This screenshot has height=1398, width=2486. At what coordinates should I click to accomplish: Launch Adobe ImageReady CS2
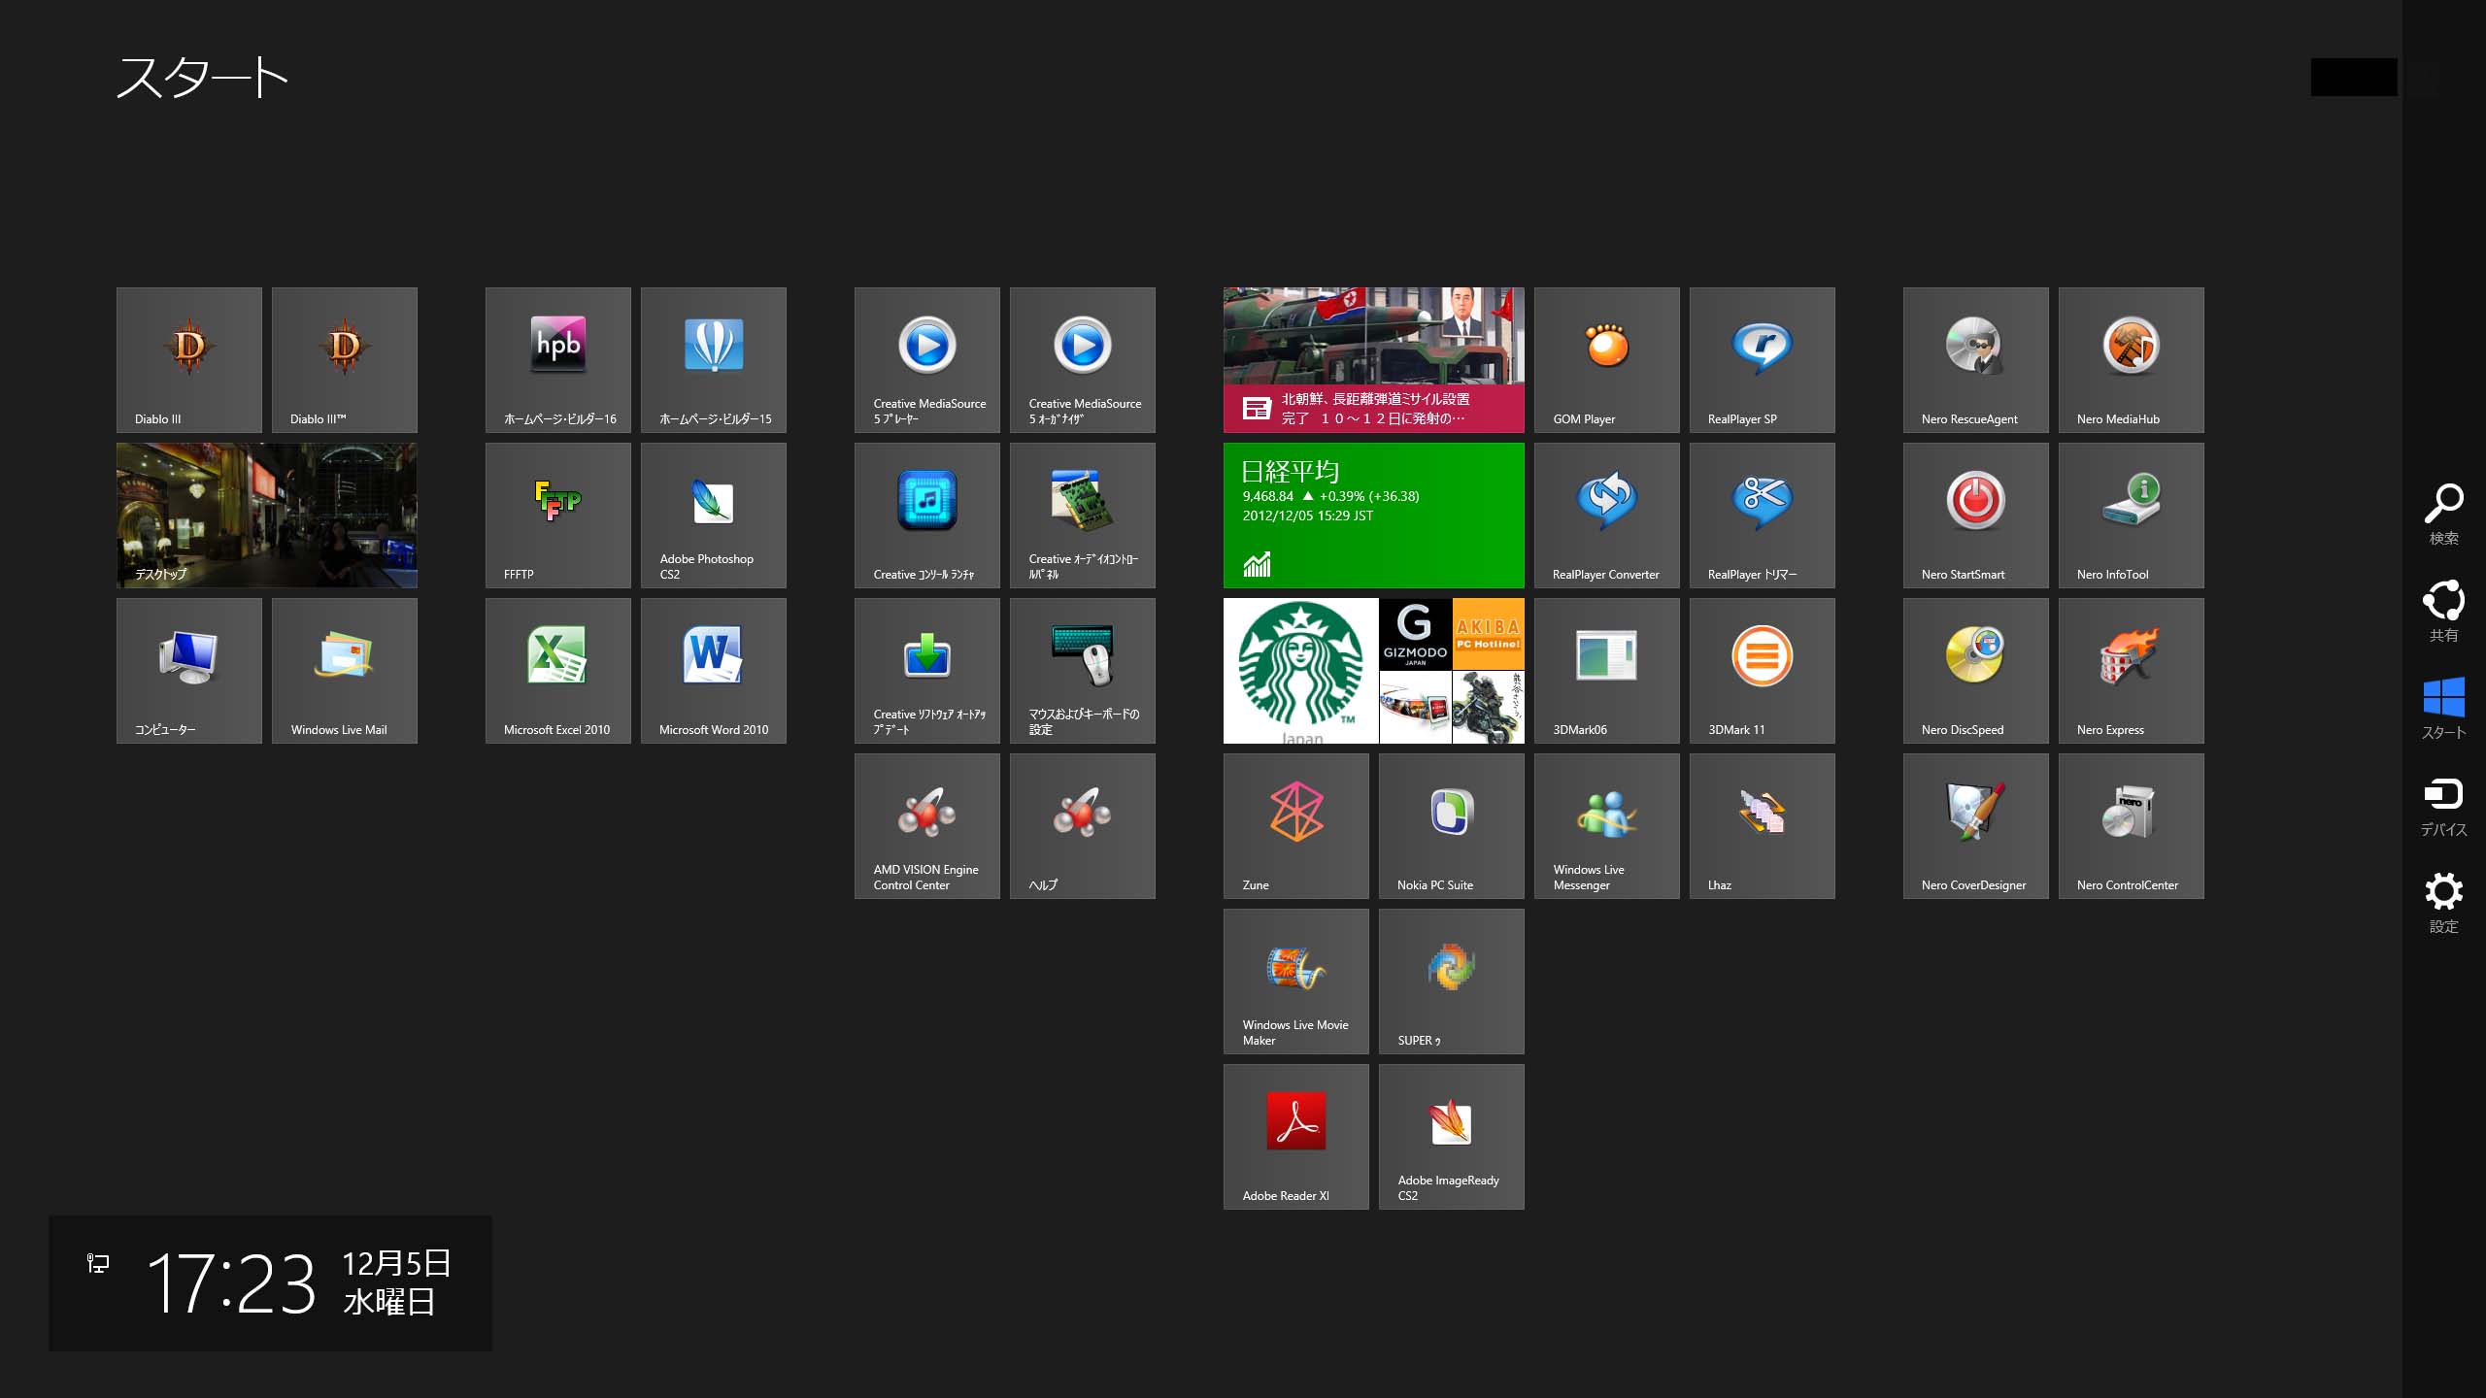pos(1452,1137)
